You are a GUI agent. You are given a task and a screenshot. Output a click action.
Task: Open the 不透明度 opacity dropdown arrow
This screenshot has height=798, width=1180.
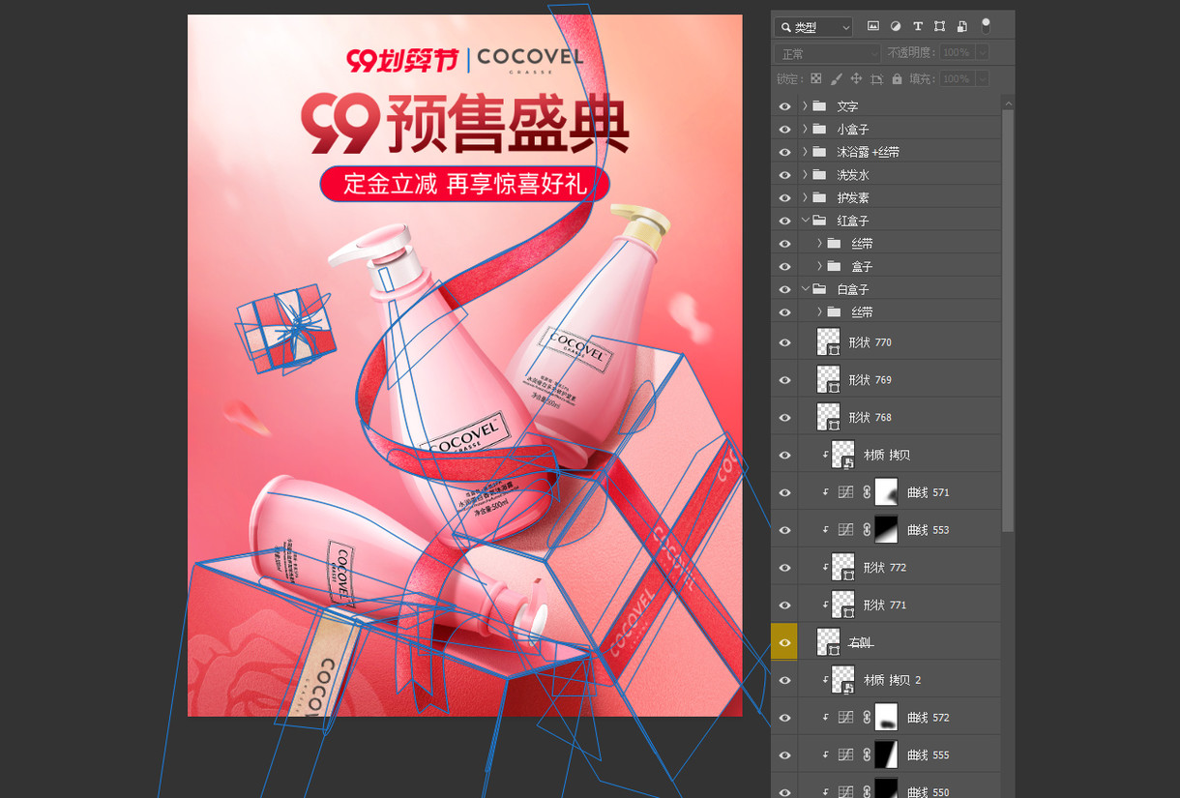click(983, 52)
